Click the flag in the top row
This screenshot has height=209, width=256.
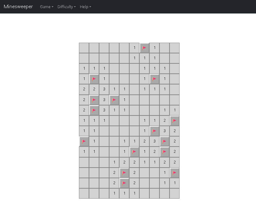coord(144,48)
